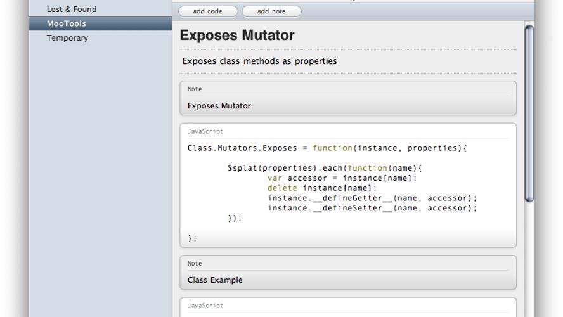Click the __defineGetter__ code line
The height and width of the screenshot is (317, 563).
[372, 198]
